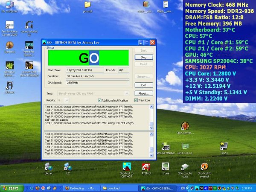Click the 'DIMM: 2.2240 V' overlay reading
Screen dimensions: 256x192
click(x=206, y=99)
